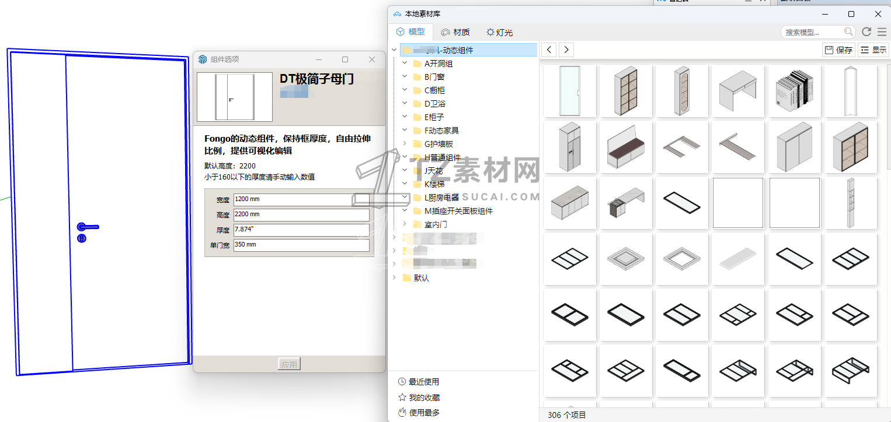Click the 306 个项目 status text
This screenshot has width=891, height=422.
click(x=567, y=415)
